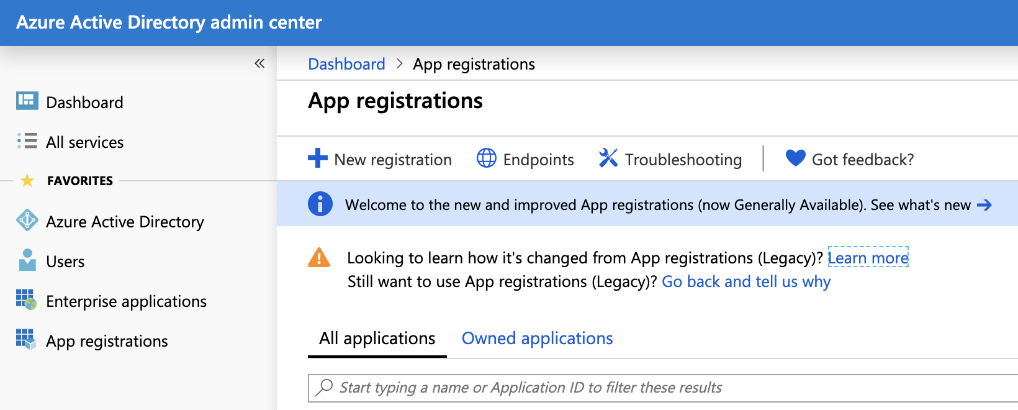Screen dimensions: 1018x410
Task: Select the All applications tab
Action: pos(377,339)
